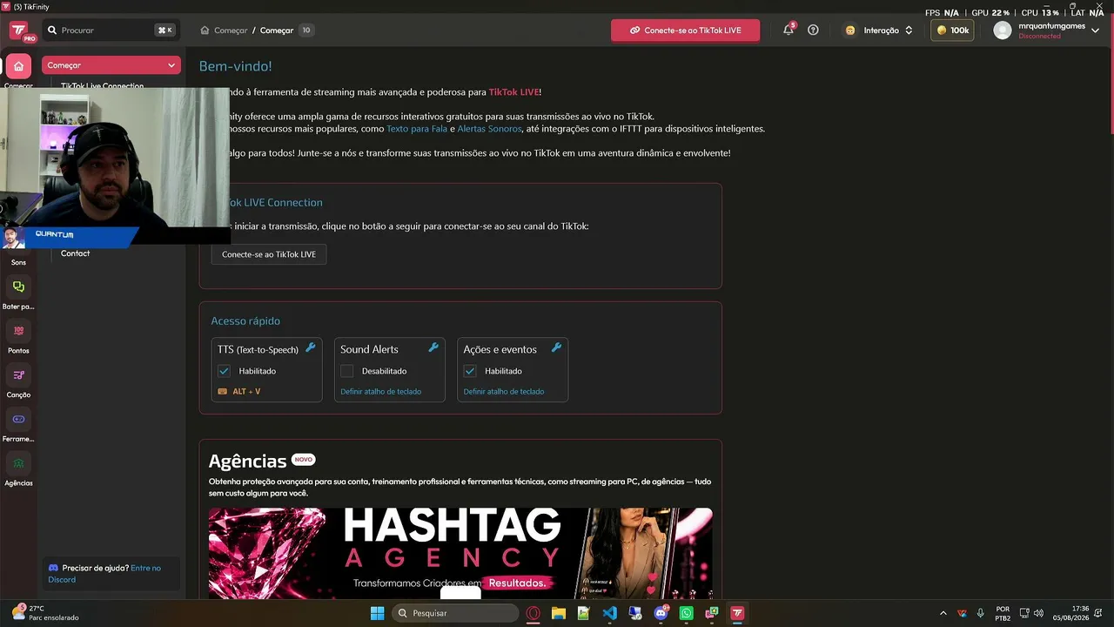The width and height of the screenshot is (1114, 627).
Task: Open Discord from the taskbar
Action: [661, 613]
